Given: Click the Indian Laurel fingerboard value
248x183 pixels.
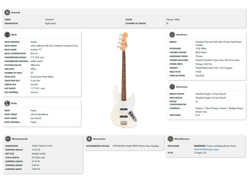Looking at the screenshot, I should (x=37, y=61).
